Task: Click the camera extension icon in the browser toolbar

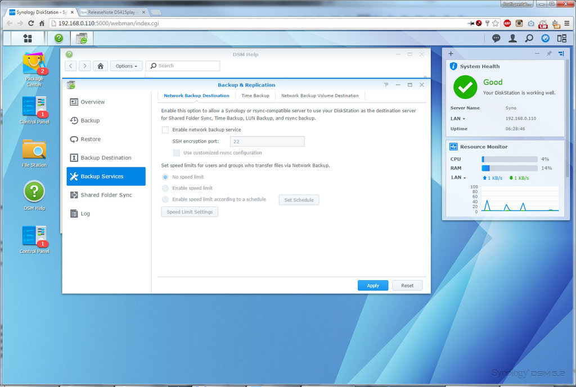Action: point(531,24)
